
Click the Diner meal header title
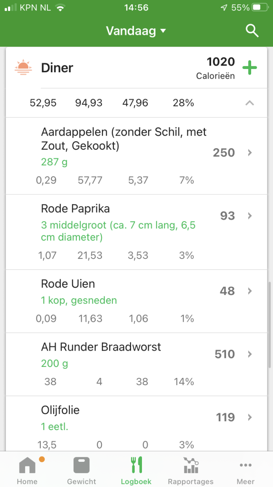coord(57,68)
